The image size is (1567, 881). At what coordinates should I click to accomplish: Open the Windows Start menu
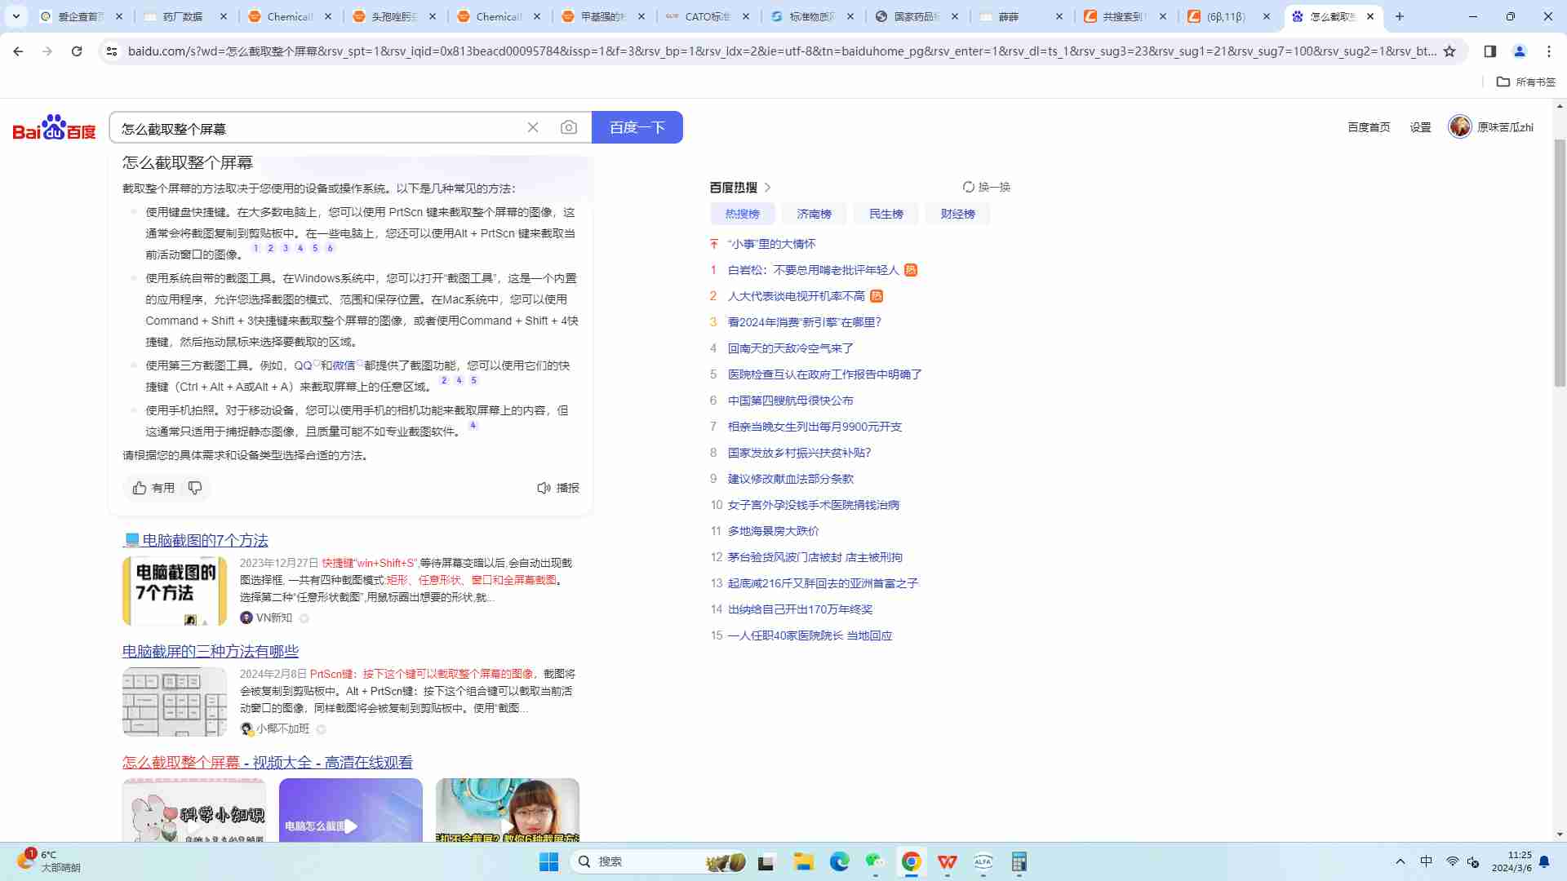click(x=548, y=862)
